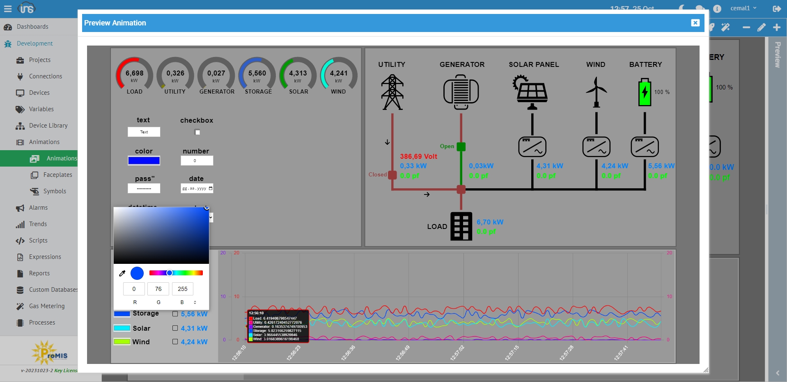Enable the Solar trend checkbox

(175, 328)
